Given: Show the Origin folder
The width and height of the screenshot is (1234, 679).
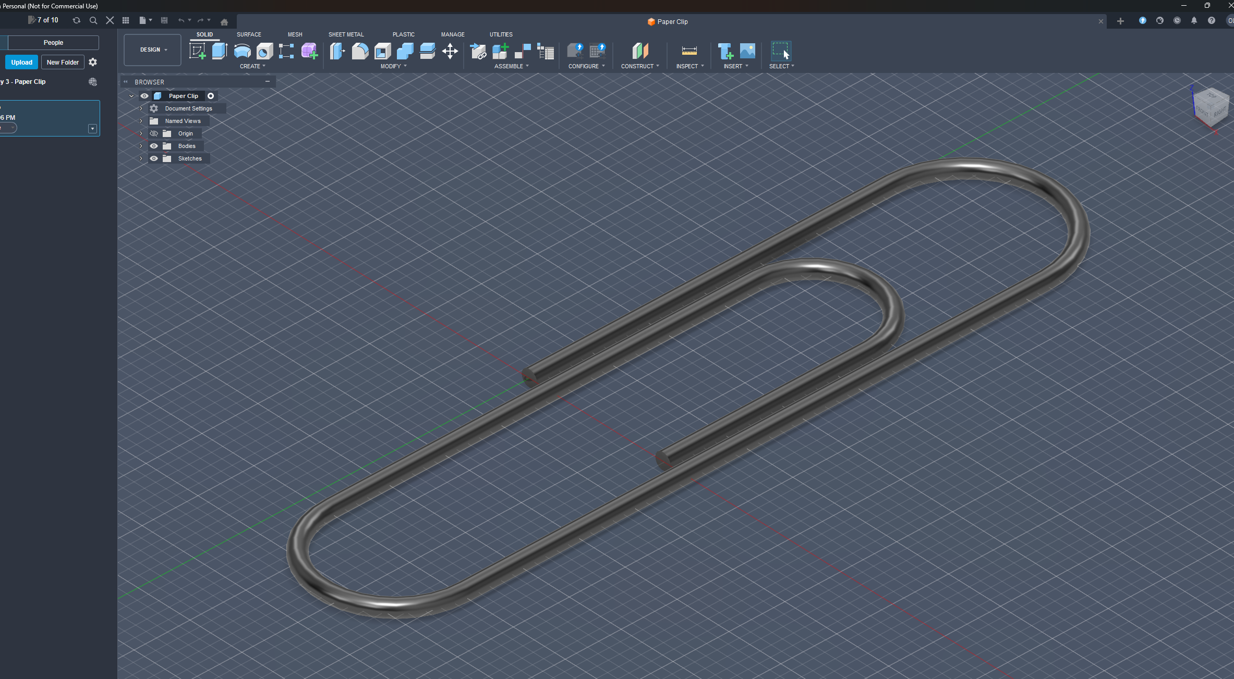Looking at the screenshot, I should pos(153,133).
